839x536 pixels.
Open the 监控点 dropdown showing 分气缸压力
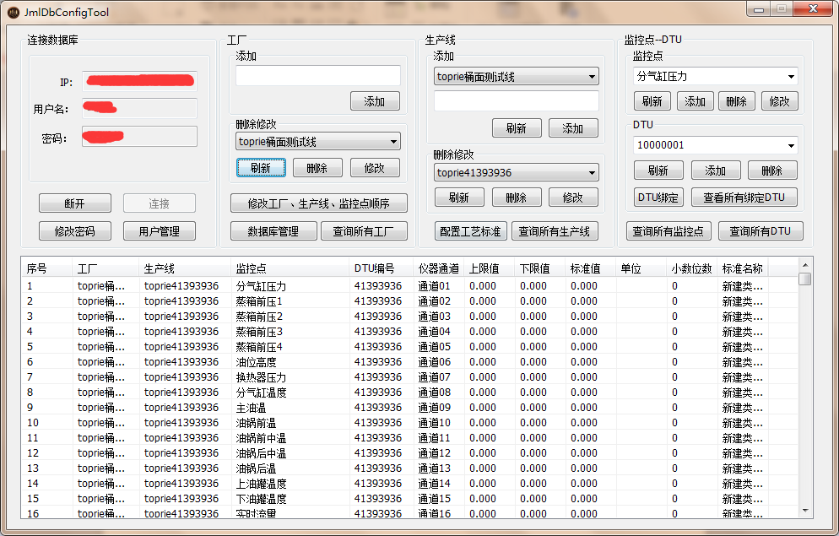[715, 76]
